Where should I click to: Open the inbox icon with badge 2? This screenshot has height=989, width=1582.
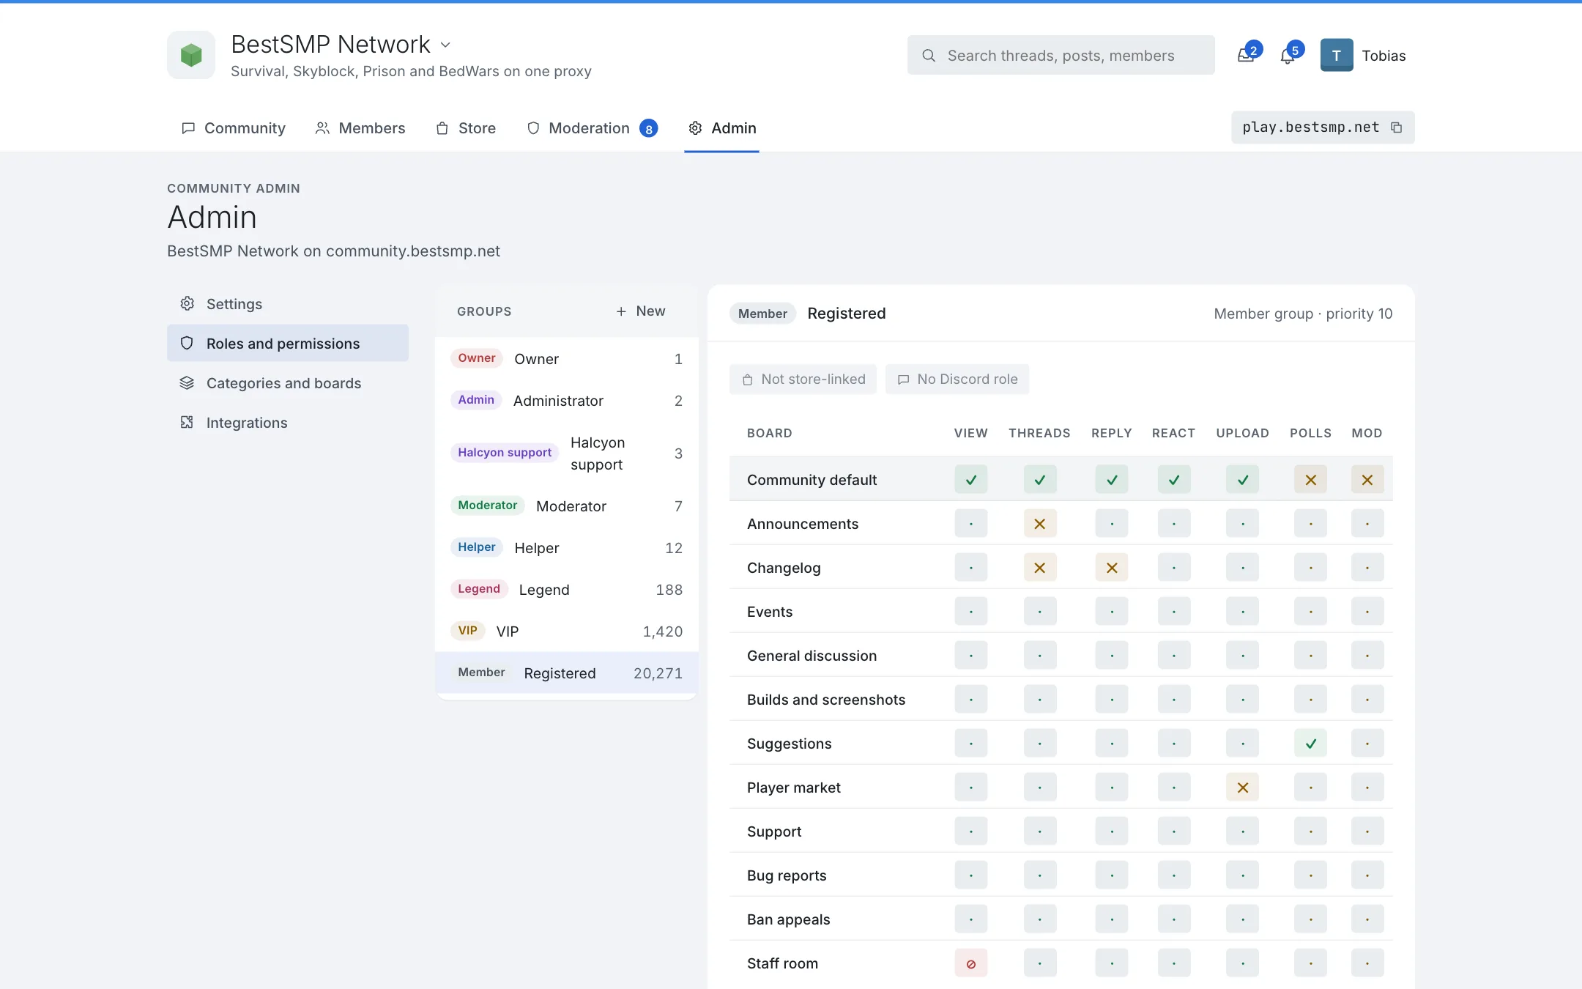[1246, 56]
